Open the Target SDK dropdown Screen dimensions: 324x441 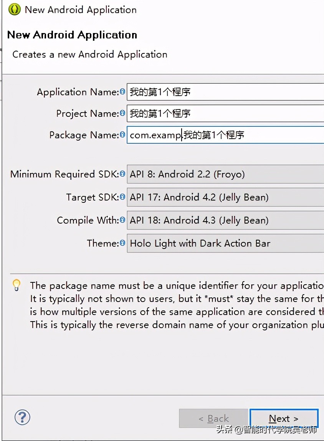225,197
